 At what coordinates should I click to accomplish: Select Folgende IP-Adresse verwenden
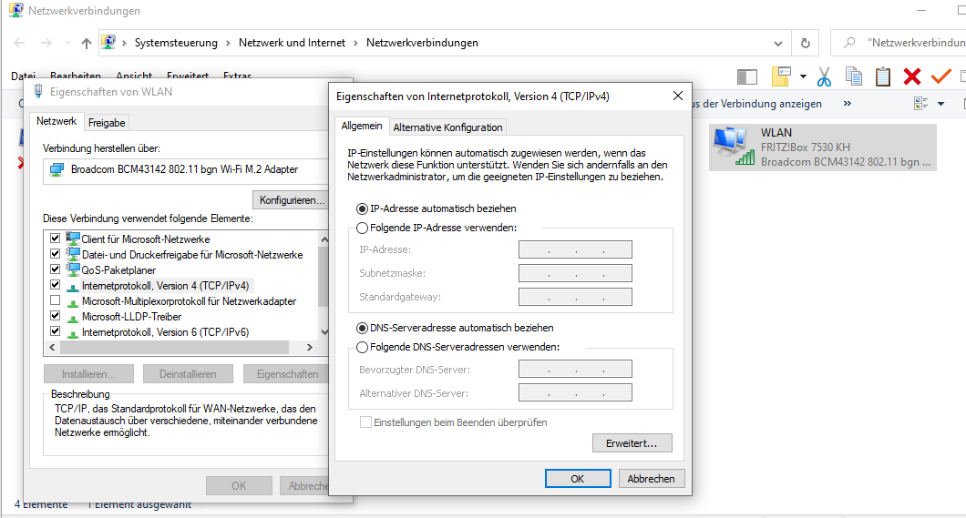pos(437,228)
